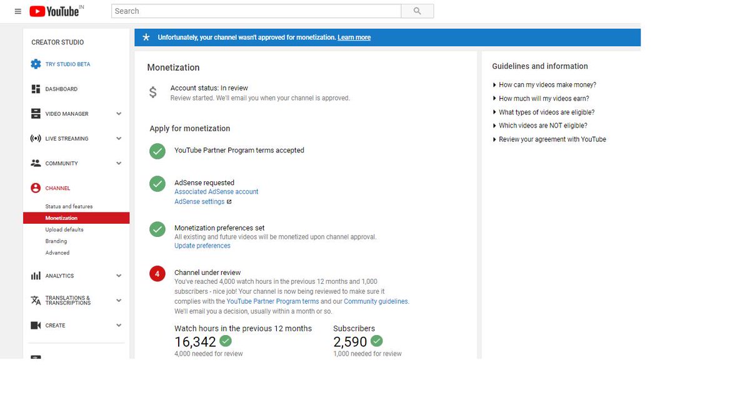
Task: Expand 'How much will my videos earn?'
Action: pos(541,99)
